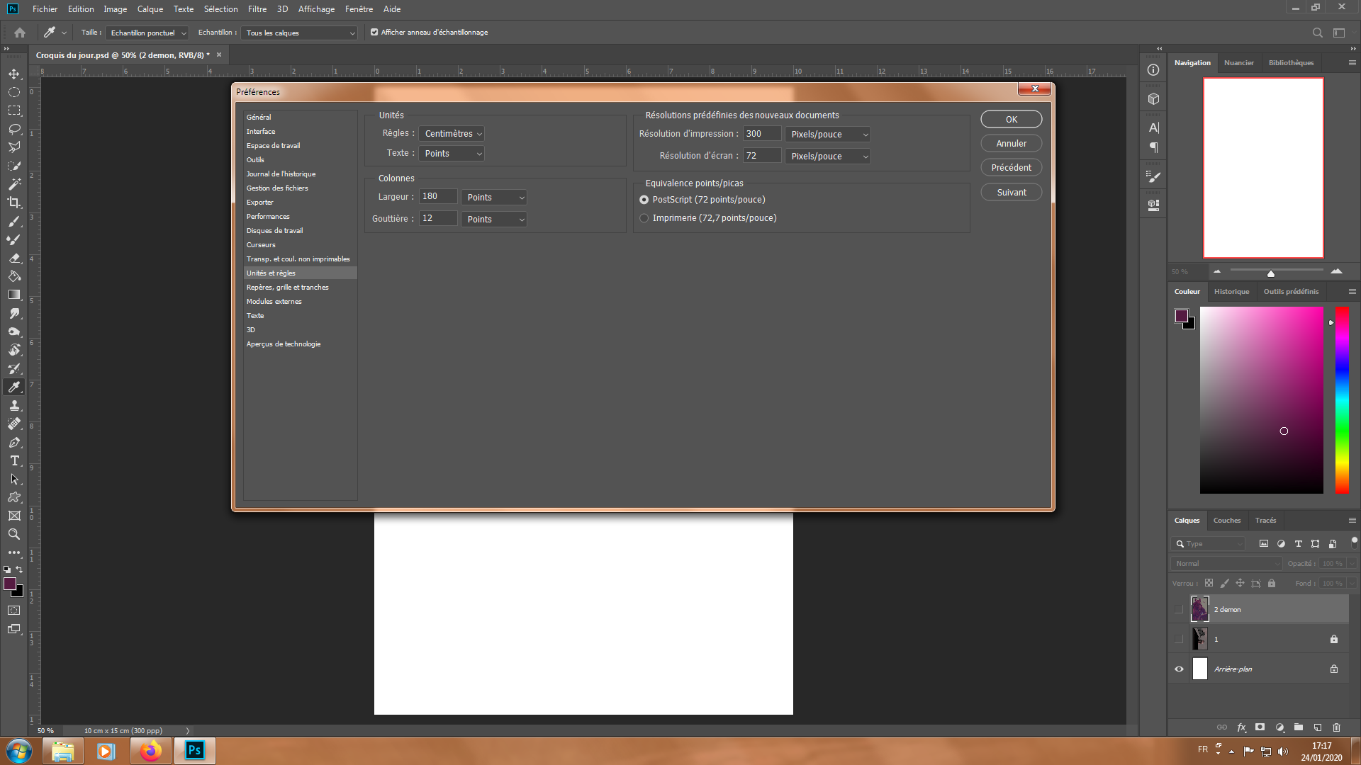Select Imprimerie (72,7 points/pouce) radio button
The image size is (1361, 765).
644,218
